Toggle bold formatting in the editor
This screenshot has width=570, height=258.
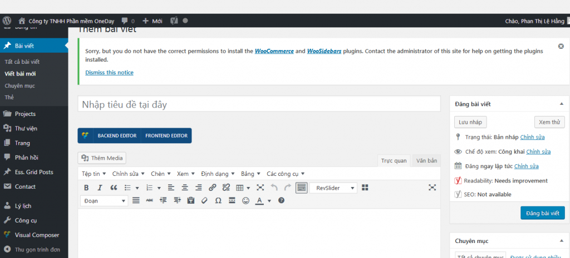coord(86,188)
